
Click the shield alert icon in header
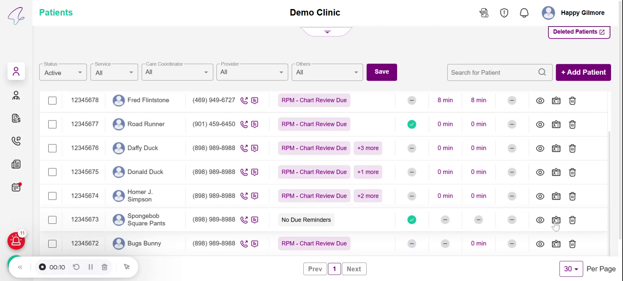point(504,13)
